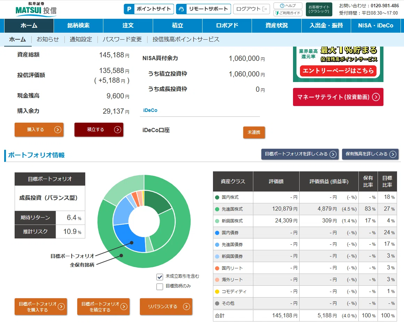Click 合計 row 5,188円 profit value
Screen dimensions: 404x325
pos(327,316)
